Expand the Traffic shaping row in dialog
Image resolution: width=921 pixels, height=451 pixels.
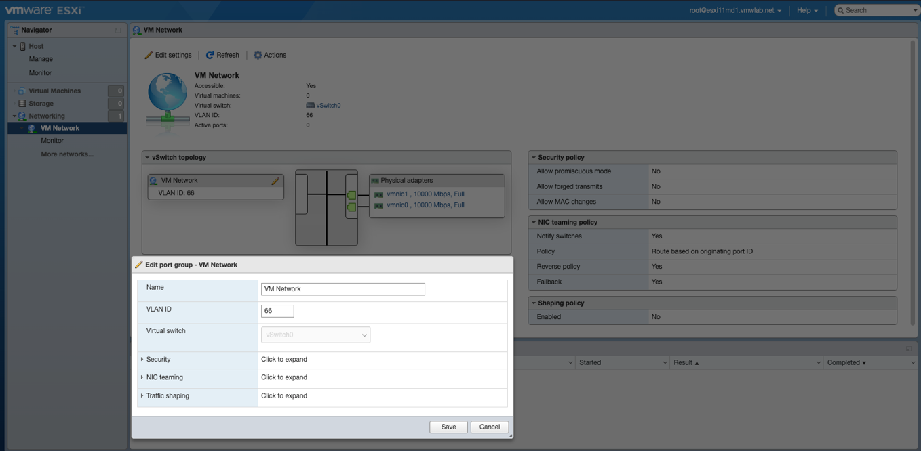(142, 395)
